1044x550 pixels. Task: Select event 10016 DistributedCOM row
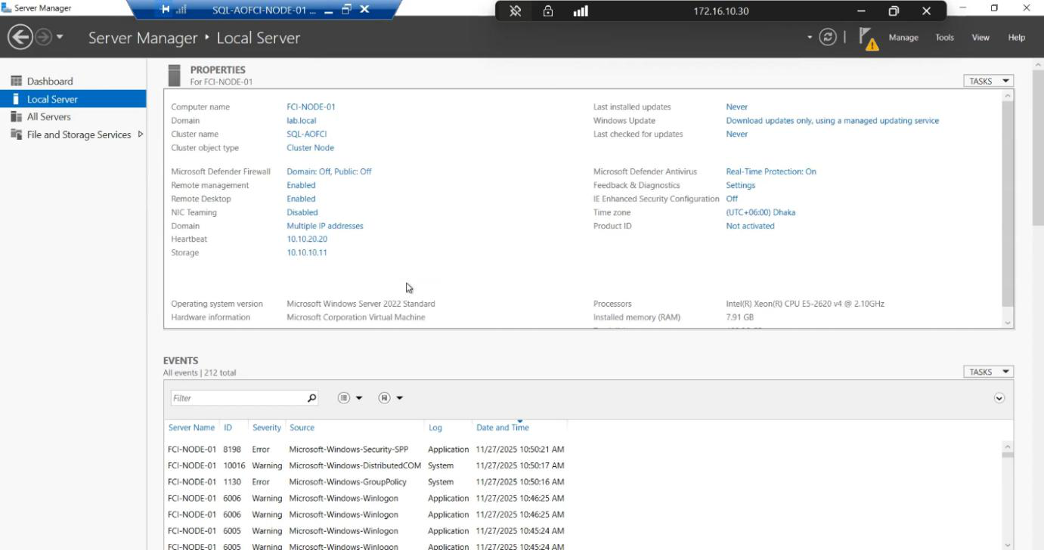[366, 465]
